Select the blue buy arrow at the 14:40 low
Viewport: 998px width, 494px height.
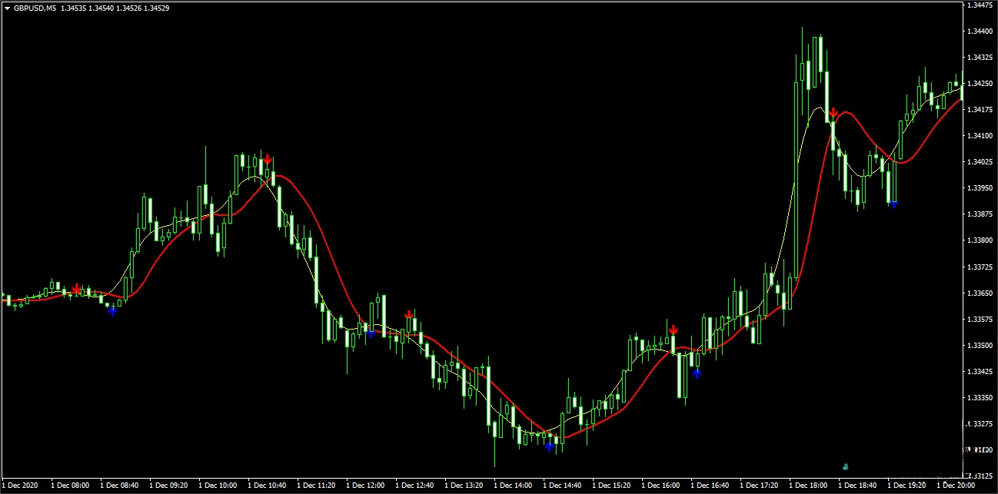coord(549,445)
